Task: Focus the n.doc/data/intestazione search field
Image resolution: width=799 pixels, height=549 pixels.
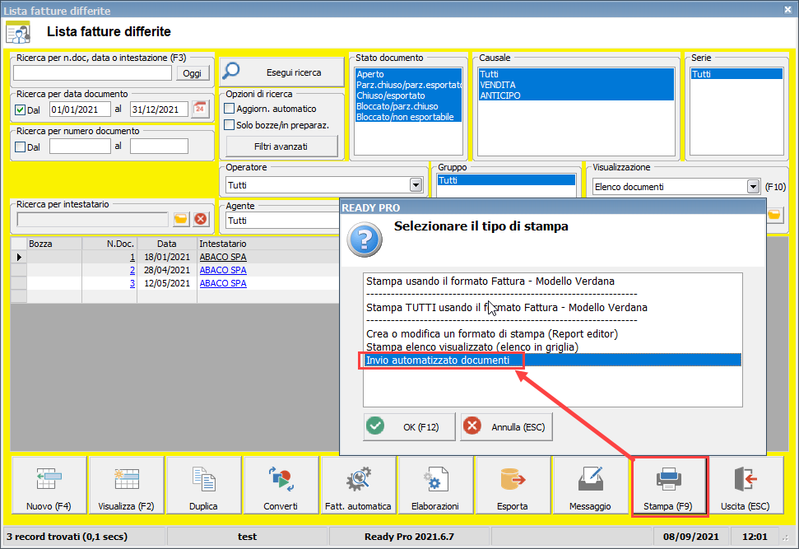Action: click(93, 73)
